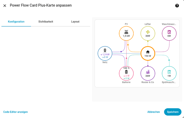Click the Router & Co network icon
Viewport: 184px width, 118px height.
pos(148,72)
